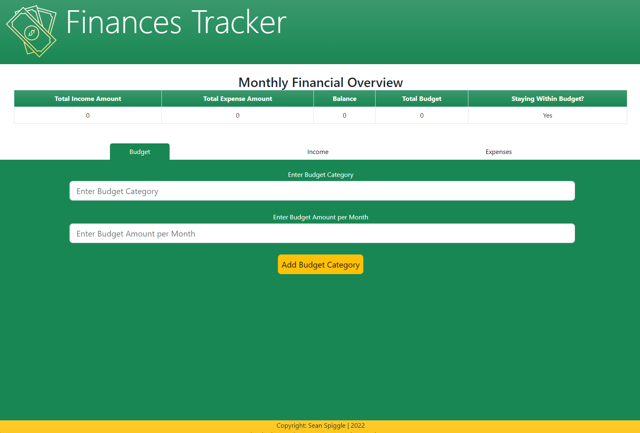The height and width of the screenshot is (433, 640).
Task: Click the Copyright Sean Spiggle footer text
Action: pyautogui.click(x=320, y=425)
